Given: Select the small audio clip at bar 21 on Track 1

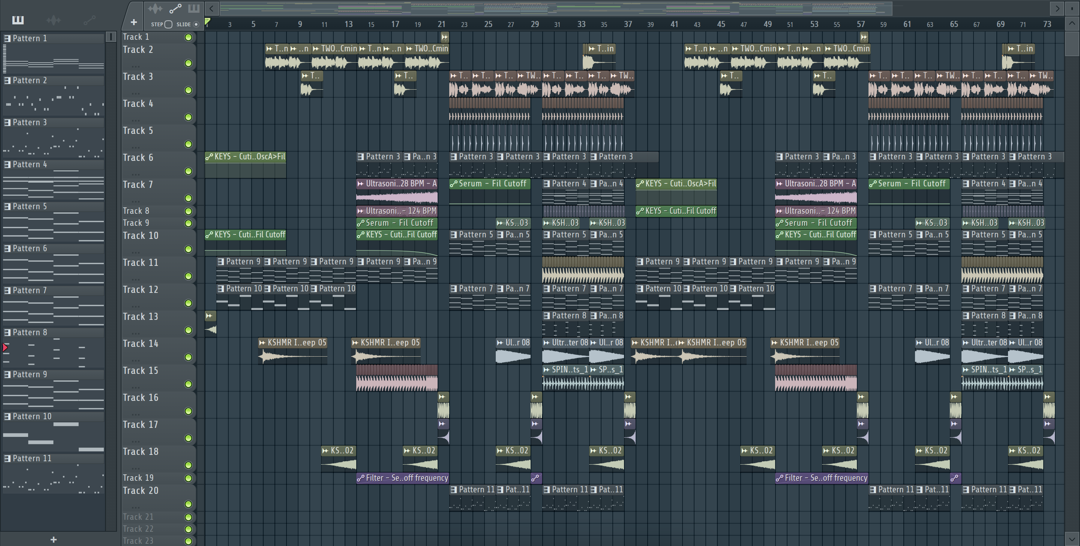Looking at the screenshot, I should 444,37.
